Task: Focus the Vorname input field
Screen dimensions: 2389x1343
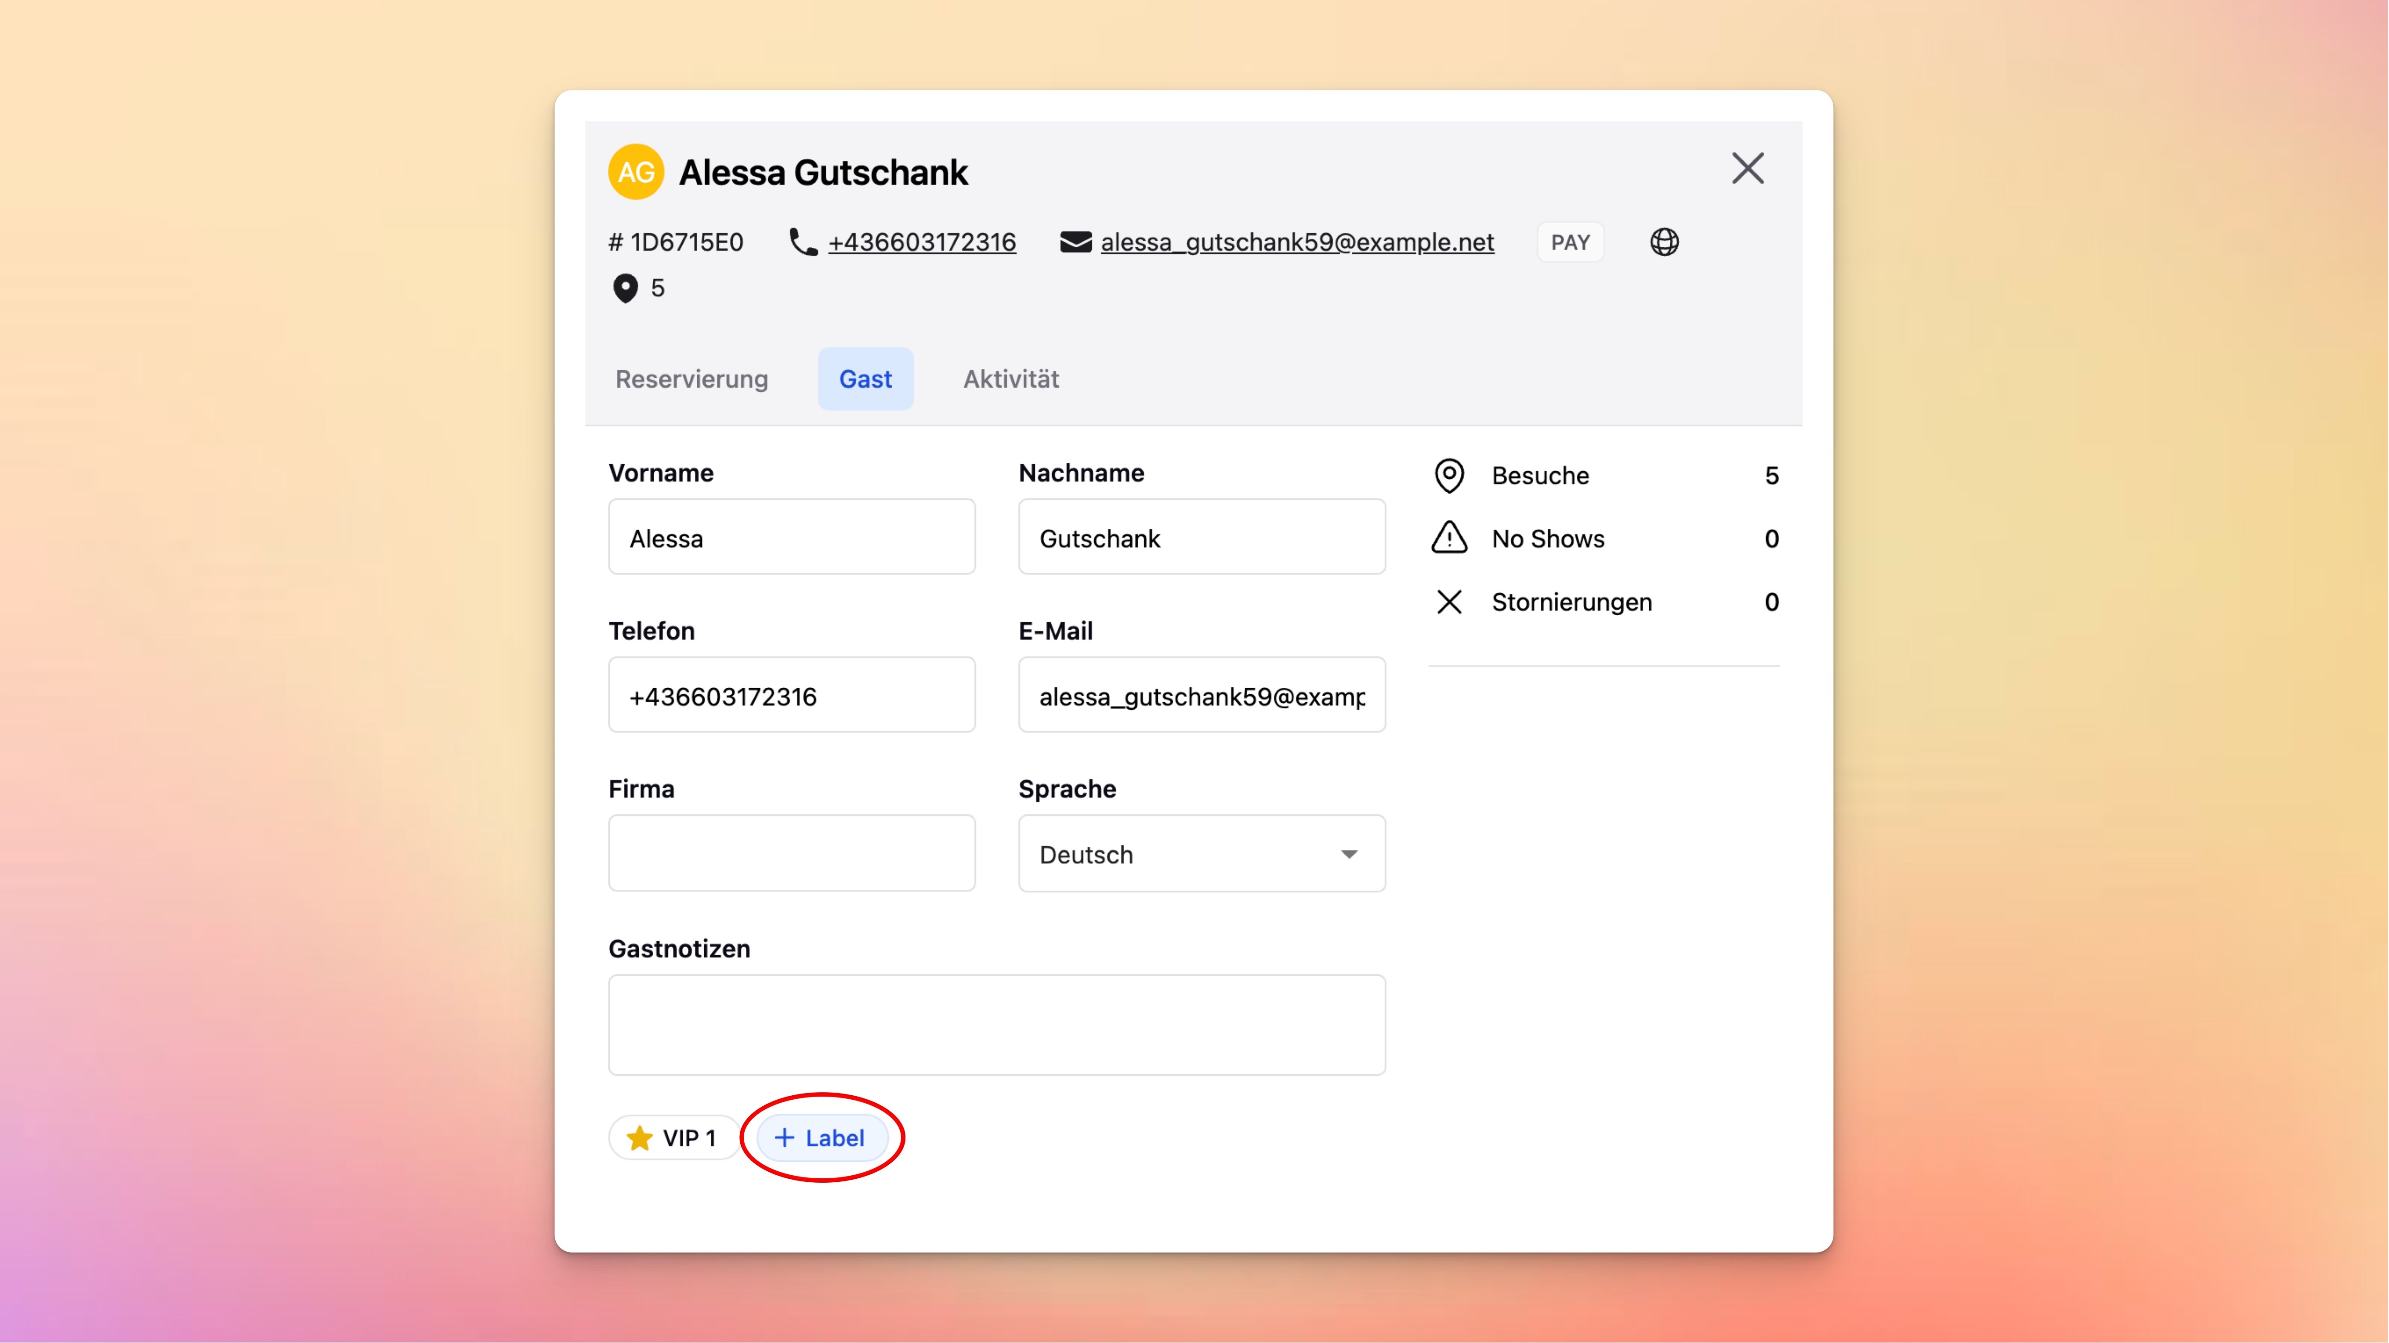Action: [791, 537]
